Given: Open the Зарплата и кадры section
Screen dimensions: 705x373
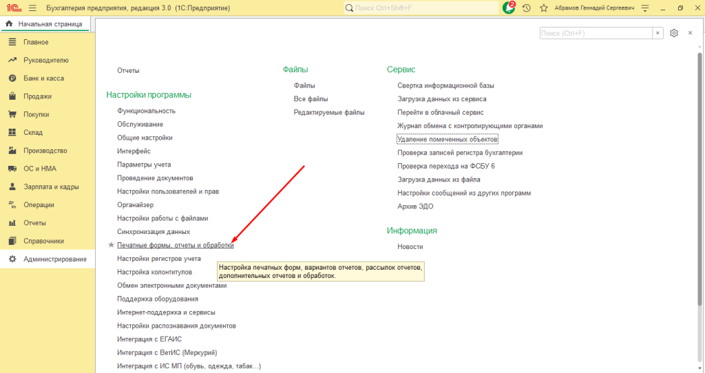Looking at the screenshot, I should 50,186.
